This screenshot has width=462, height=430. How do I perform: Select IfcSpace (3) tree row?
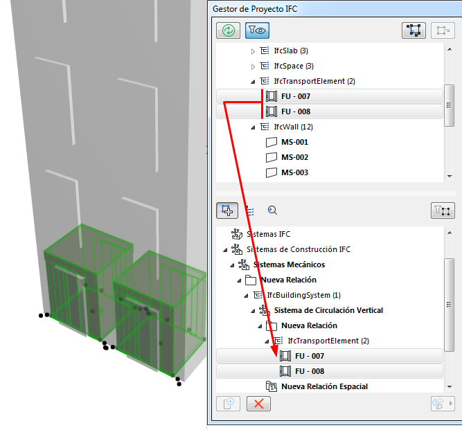pos(294,66)
